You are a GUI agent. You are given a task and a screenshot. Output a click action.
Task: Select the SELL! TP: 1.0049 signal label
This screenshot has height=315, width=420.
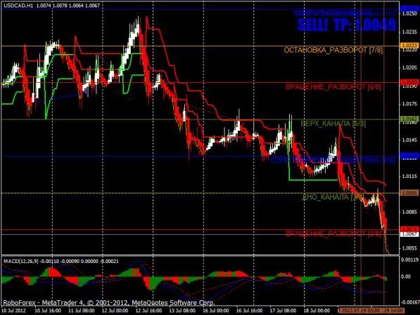point(347,25)
